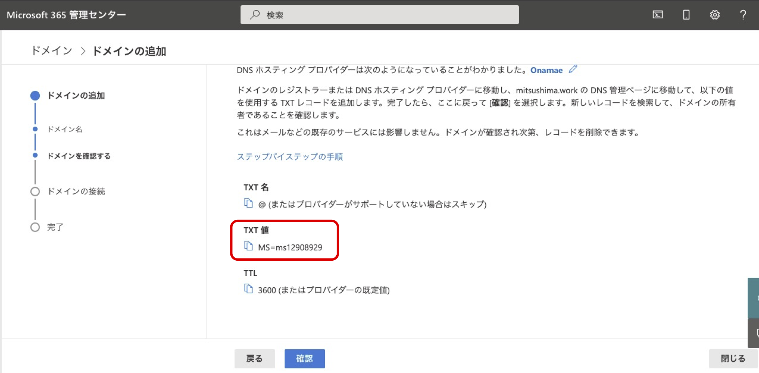
Task: Select the ドメインの追加 step
Action: (x=76, y=96)
